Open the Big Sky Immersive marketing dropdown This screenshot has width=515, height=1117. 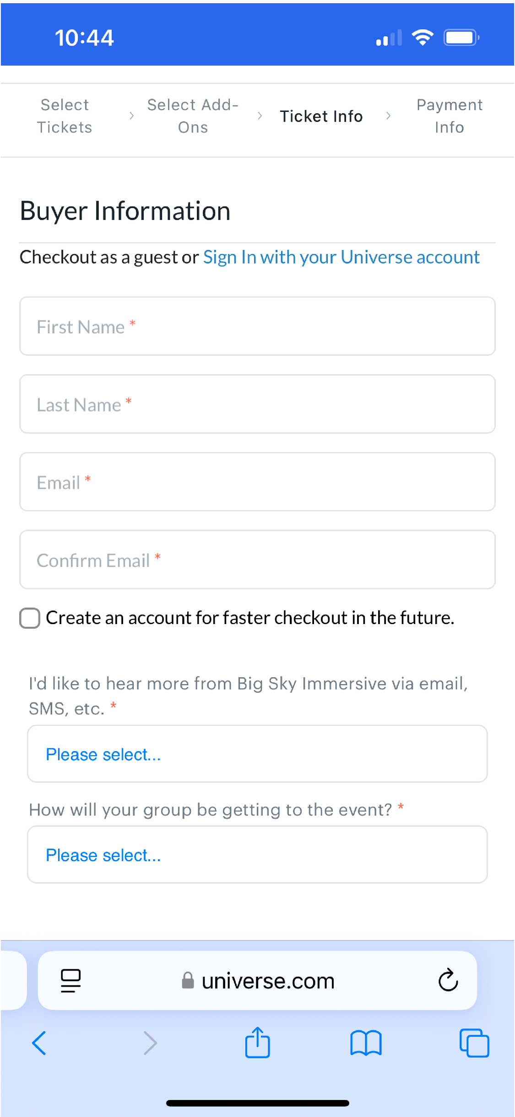[x=257, y=754]
